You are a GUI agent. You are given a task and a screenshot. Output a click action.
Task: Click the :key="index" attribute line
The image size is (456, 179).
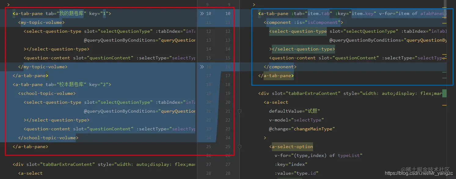[x=291, y=164]
